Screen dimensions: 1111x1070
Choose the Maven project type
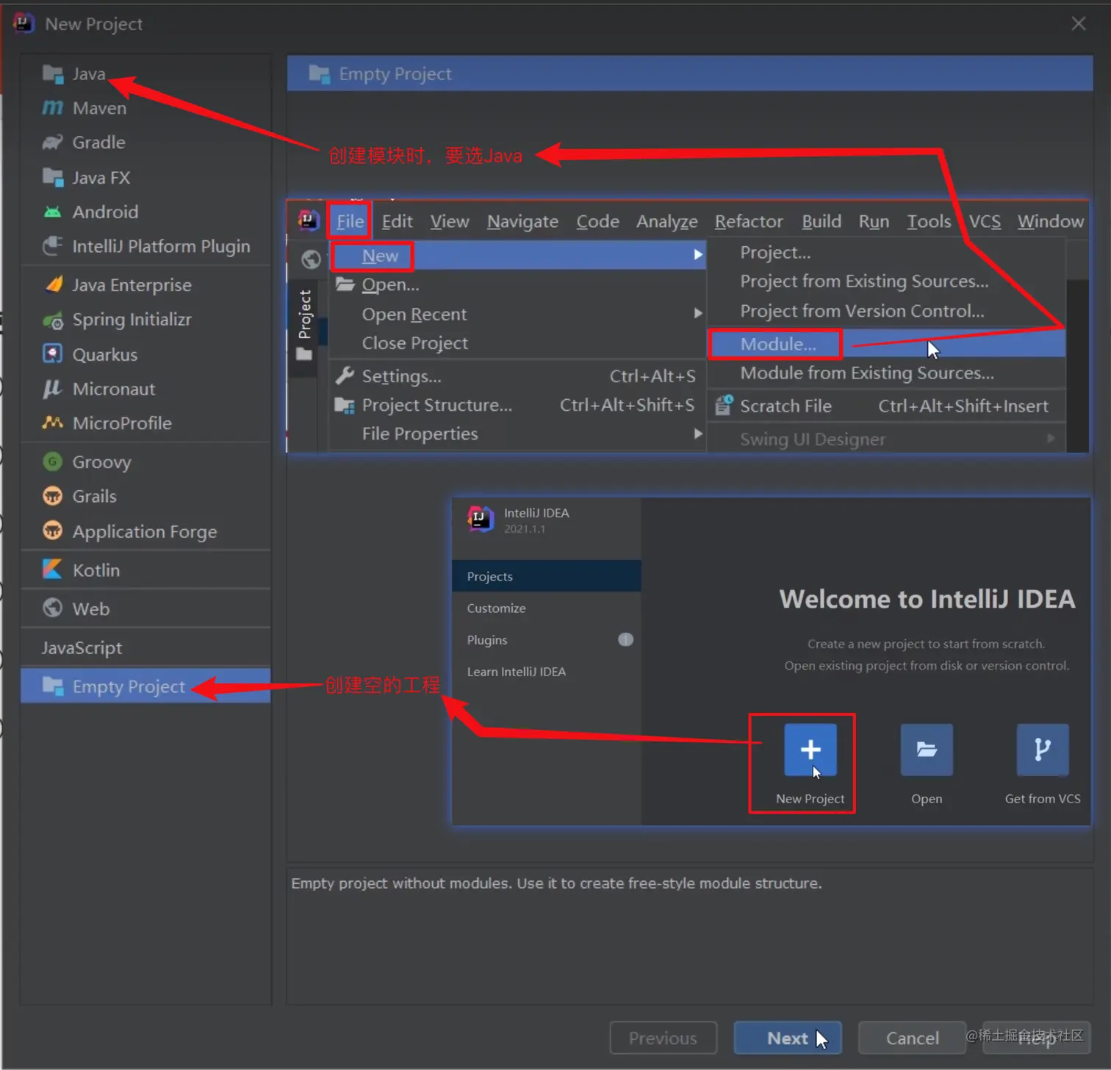click(x=146, y=108)
